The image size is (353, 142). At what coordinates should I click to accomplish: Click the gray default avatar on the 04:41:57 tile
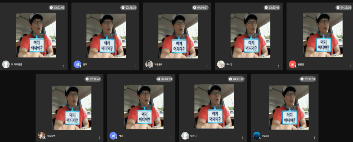tap(185, 136)
